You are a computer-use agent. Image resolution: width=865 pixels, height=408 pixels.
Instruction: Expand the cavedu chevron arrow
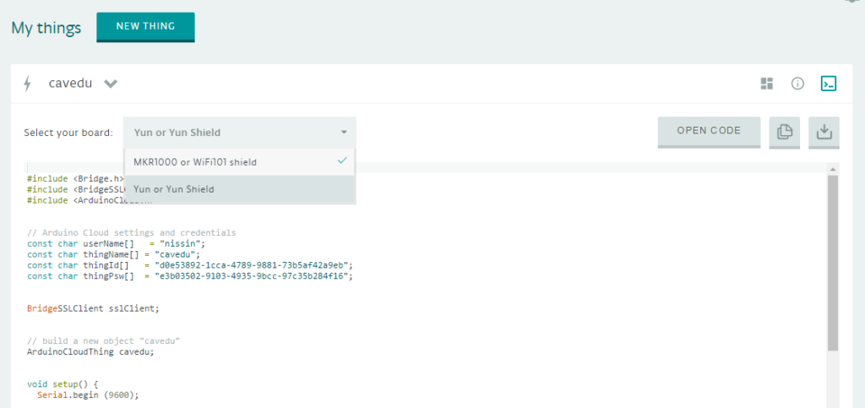(111, 84)
